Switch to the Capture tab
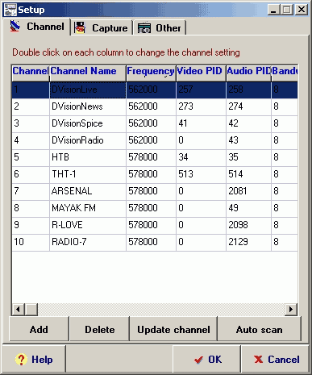The image size is (312, 375). point(102,28)
